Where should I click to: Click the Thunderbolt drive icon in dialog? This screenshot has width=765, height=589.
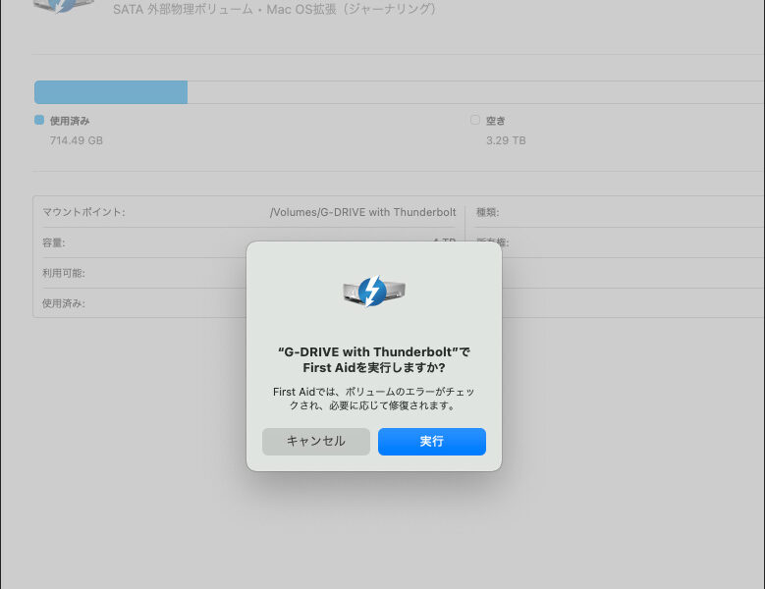point(374,292)
